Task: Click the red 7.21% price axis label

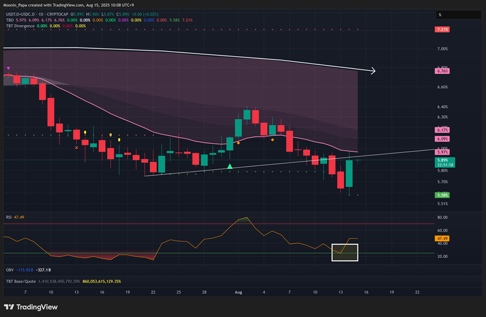Action: coord(442,30)
